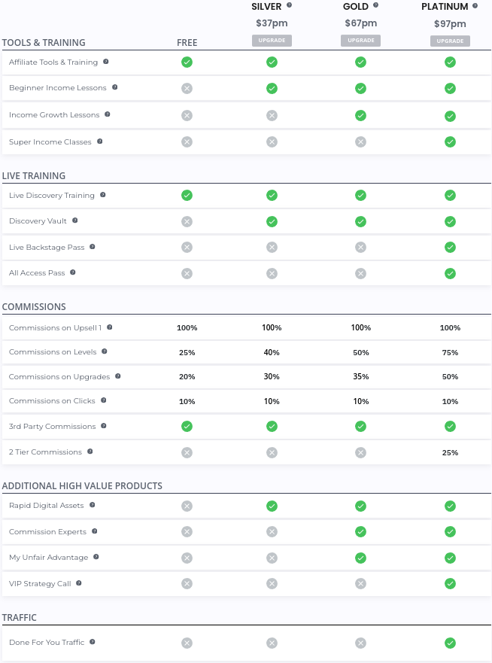Click help icon beside 2 Tier Commissions
The image size is (492, 663).
90,452
